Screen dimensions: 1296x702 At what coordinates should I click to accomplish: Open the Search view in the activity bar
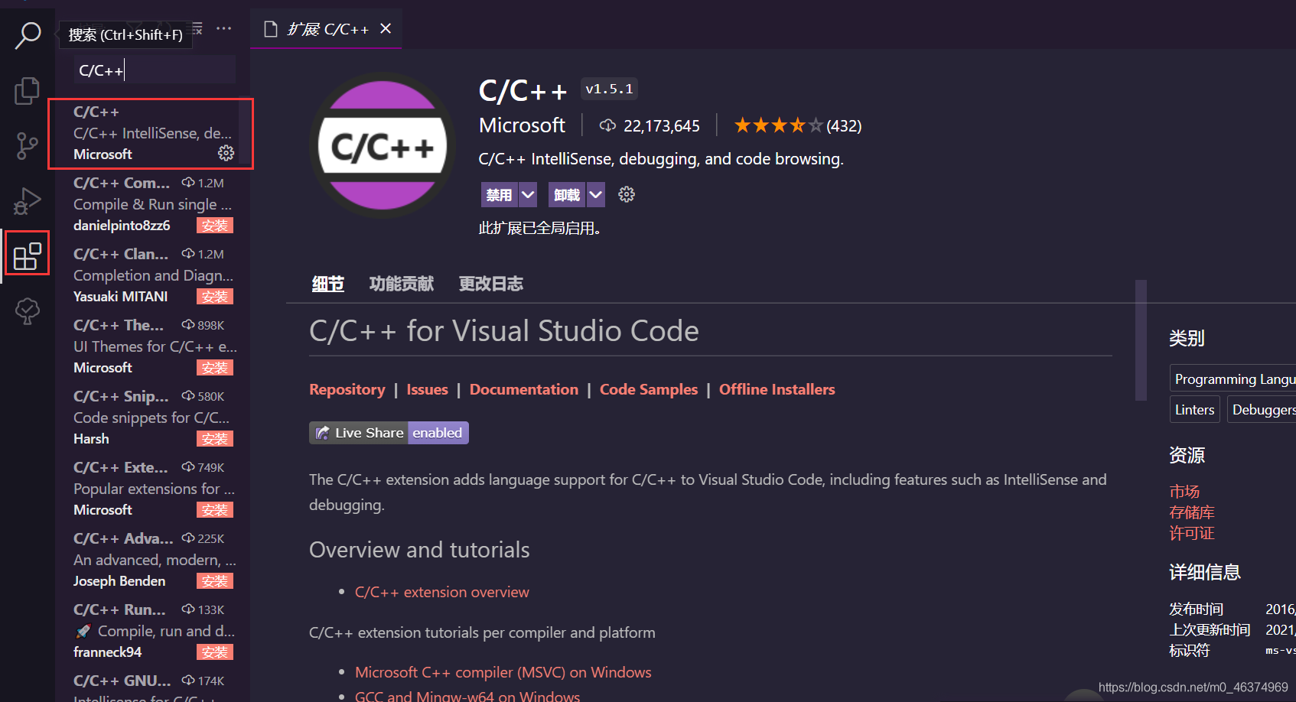point(27,34)
